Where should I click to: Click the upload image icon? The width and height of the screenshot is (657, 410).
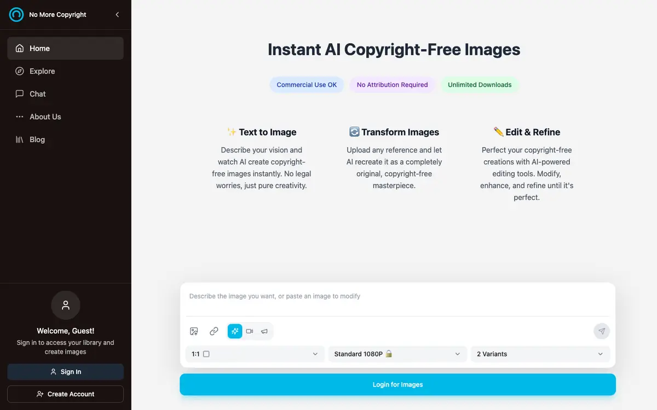click(x=194, y=331)
